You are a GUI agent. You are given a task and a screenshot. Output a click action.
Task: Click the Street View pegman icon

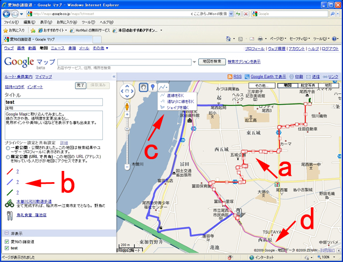coord(127,107)
